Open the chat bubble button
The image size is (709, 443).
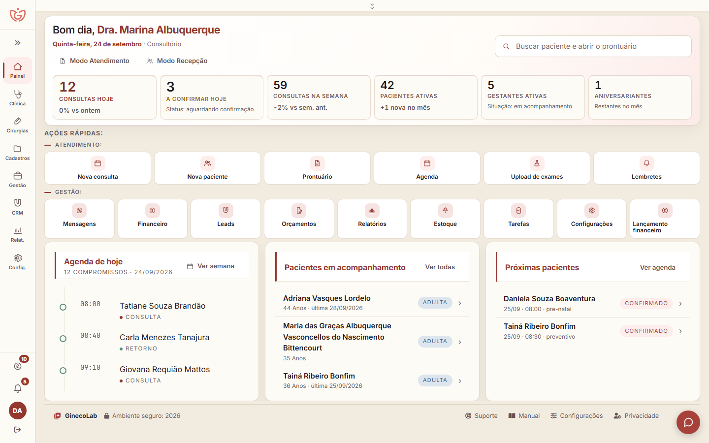[x=688, y=422]
